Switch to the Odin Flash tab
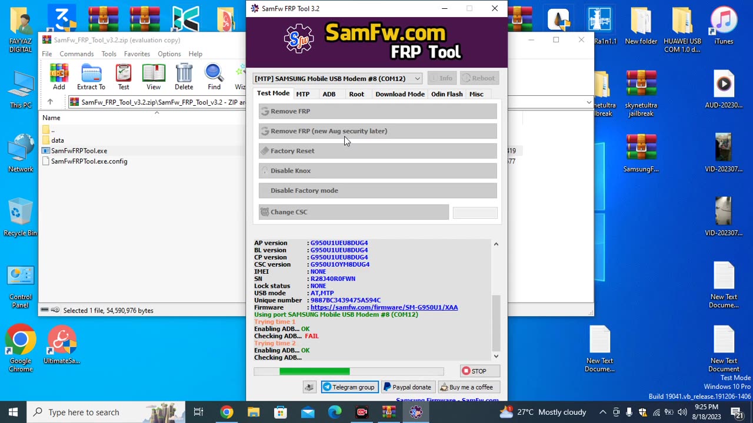753x423 pixels. [x=447, y=94]
